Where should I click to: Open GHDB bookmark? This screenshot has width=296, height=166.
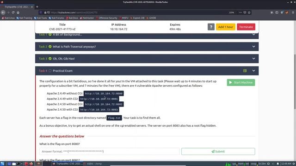point(151,18)
